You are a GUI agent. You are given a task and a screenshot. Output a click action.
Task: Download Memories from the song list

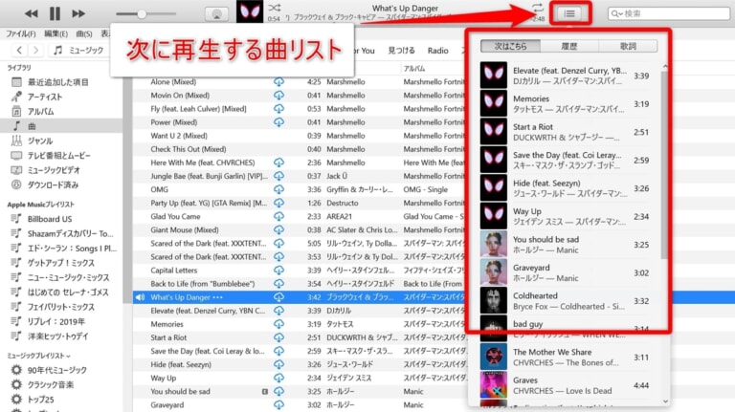(x=278, y=324)
